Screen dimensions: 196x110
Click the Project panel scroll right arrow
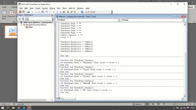click(52, 100)
